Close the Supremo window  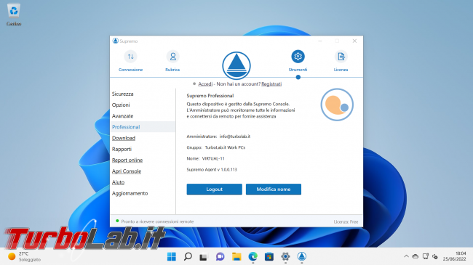[x=354, y=41]
